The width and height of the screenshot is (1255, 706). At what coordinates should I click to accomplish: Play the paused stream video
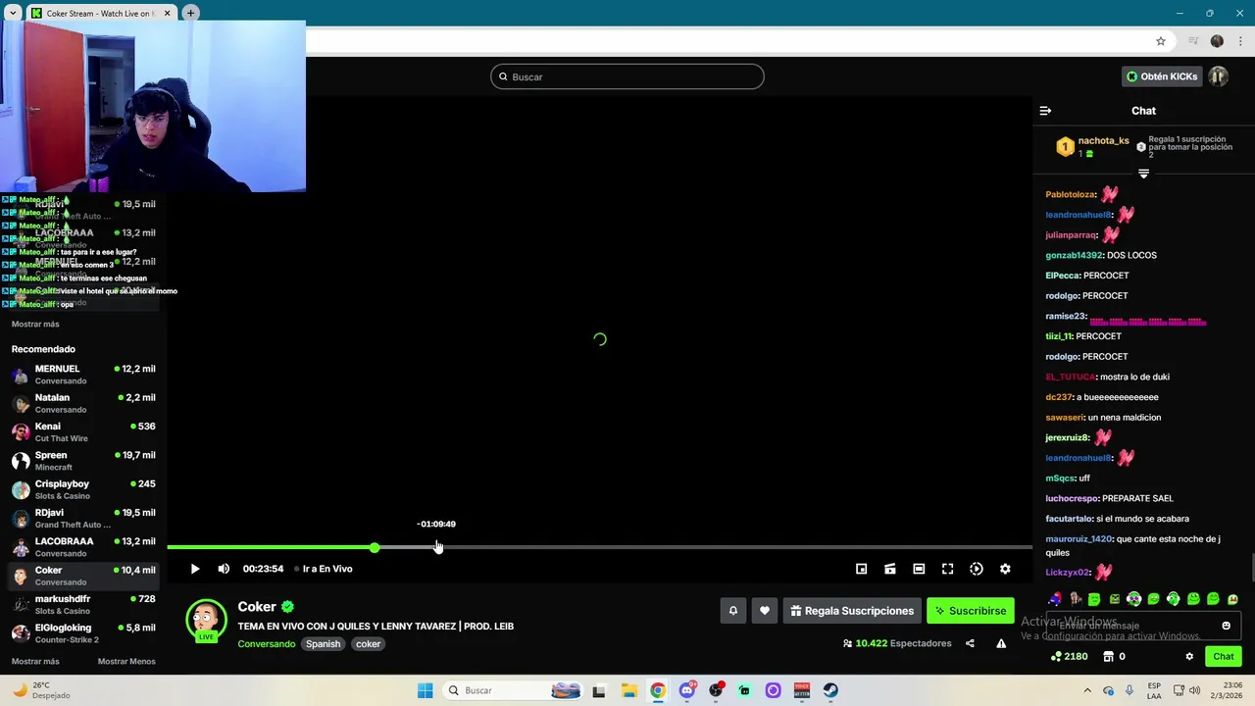(195, 569)
